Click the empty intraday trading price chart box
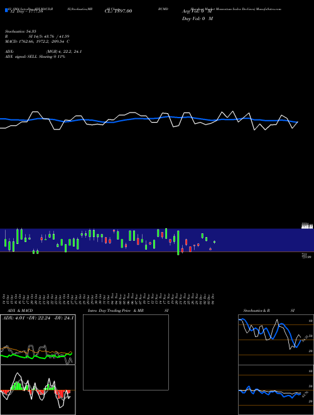Viewport: 314px width, 415px height. click(x=126, y=352)
